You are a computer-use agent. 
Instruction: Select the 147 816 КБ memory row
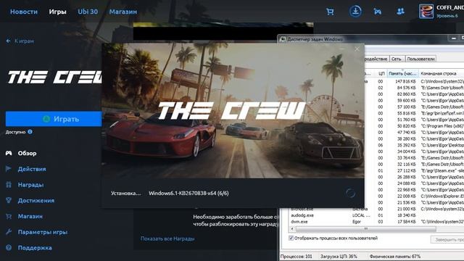(414, 81)
